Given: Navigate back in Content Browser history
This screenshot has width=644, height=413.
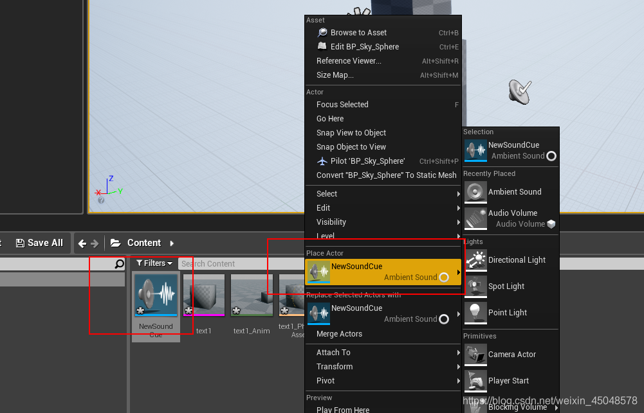Looking at the screenshot, I should [x=82, y=243].
